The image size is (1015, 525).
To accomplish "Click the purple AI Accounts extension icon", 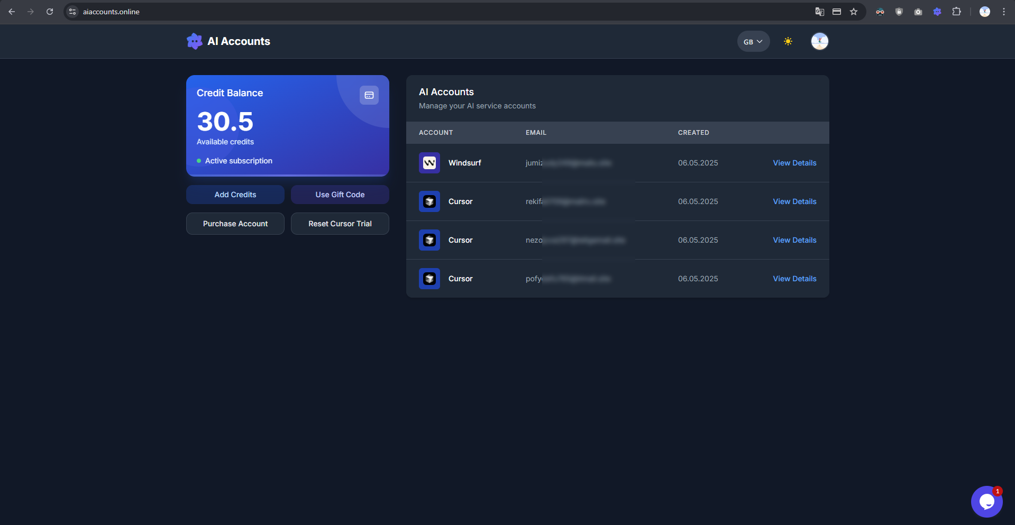I will tap(937, 12).
